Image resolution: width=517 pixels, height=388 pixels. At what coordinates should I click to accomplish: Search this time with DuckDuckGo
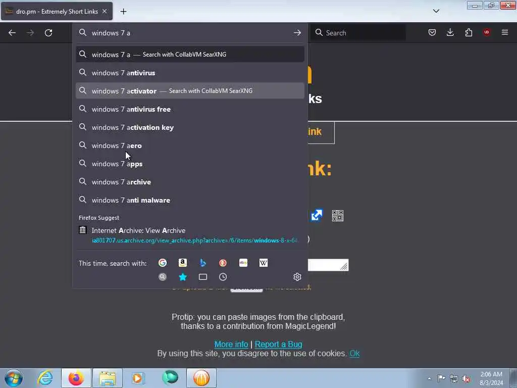pos(223,263)
